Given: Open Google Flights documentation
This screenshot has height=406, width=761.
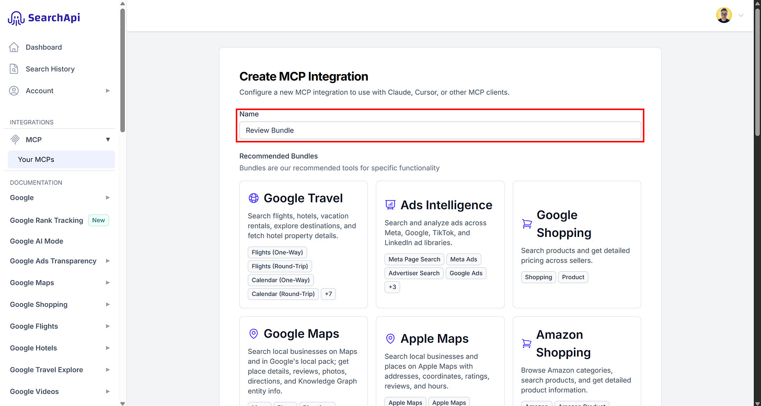Looking at the screenshot, I should point(34,326).
